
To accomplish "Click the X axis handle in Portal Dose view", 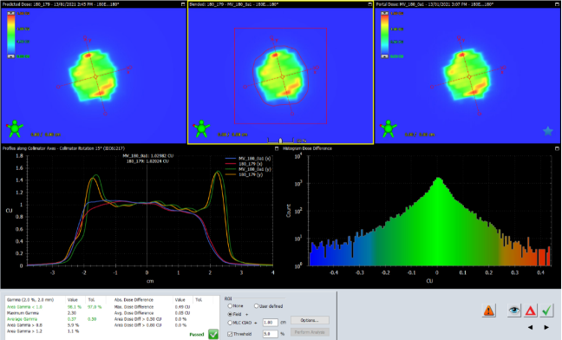I will click(x=504, y=68).
